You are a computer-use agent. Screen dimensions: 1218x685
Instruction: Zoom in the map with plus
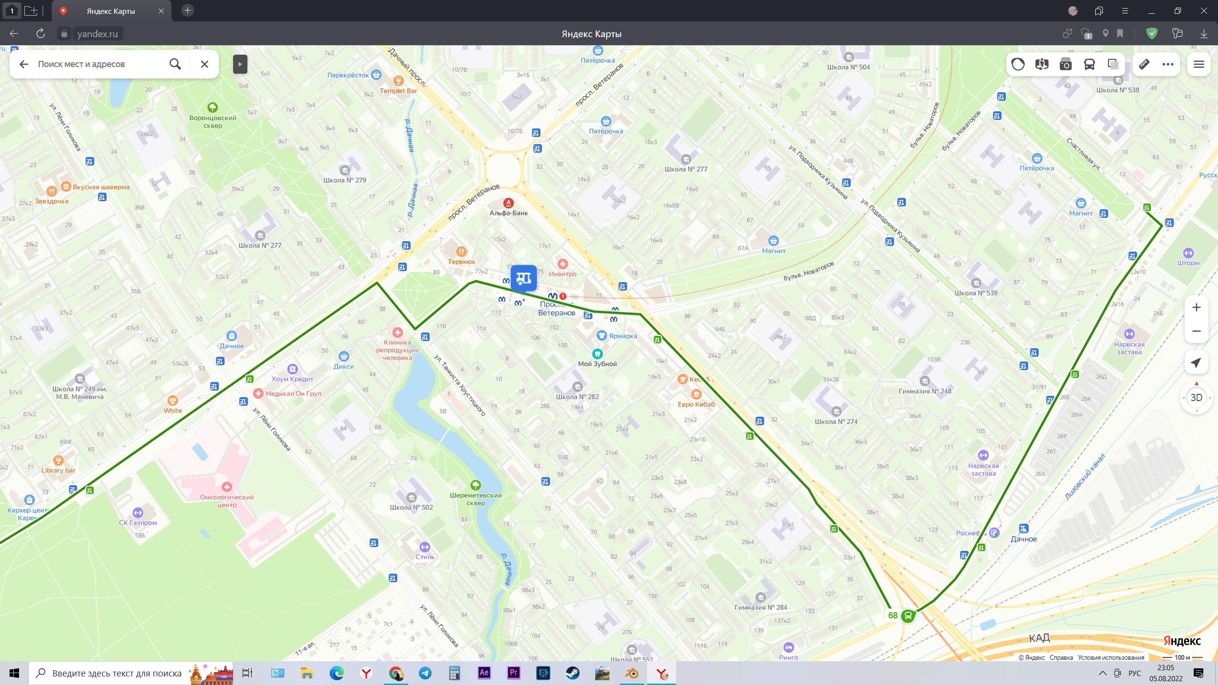pyautogui.click(x=1196, y=308)
